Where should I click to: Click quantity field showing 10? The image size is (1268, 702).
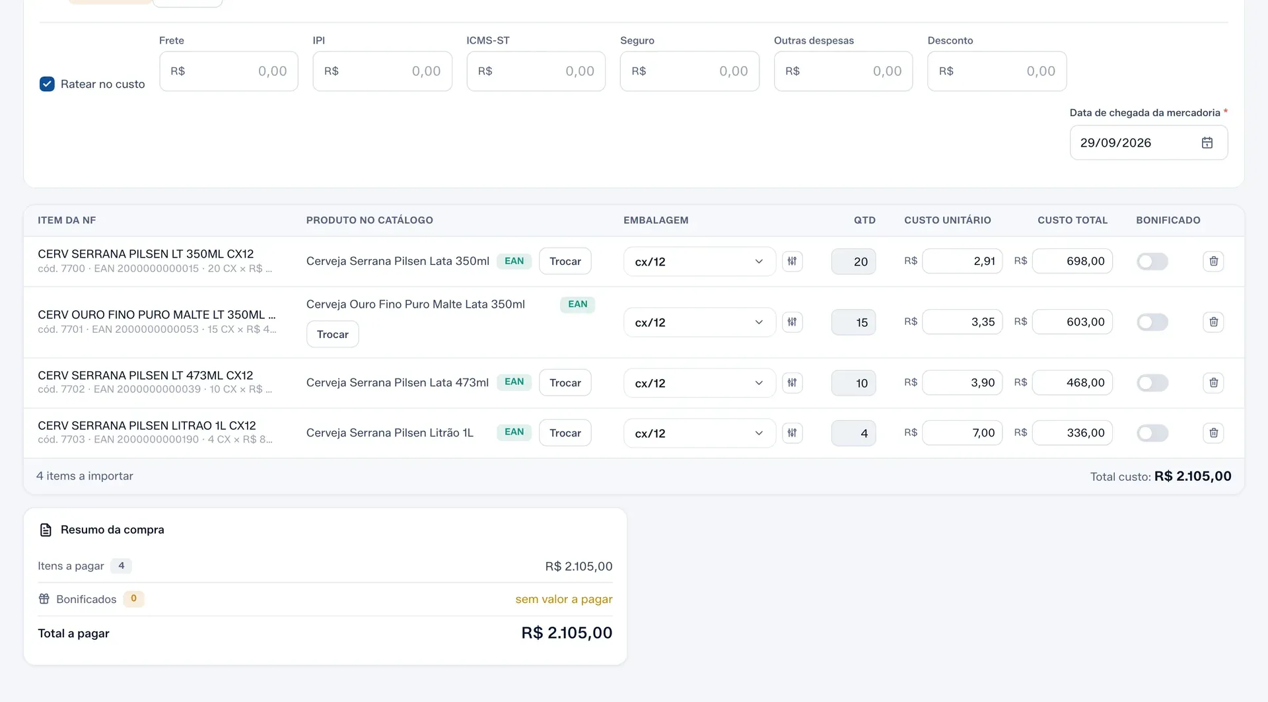pyautogui.click(x=853, y=383)
